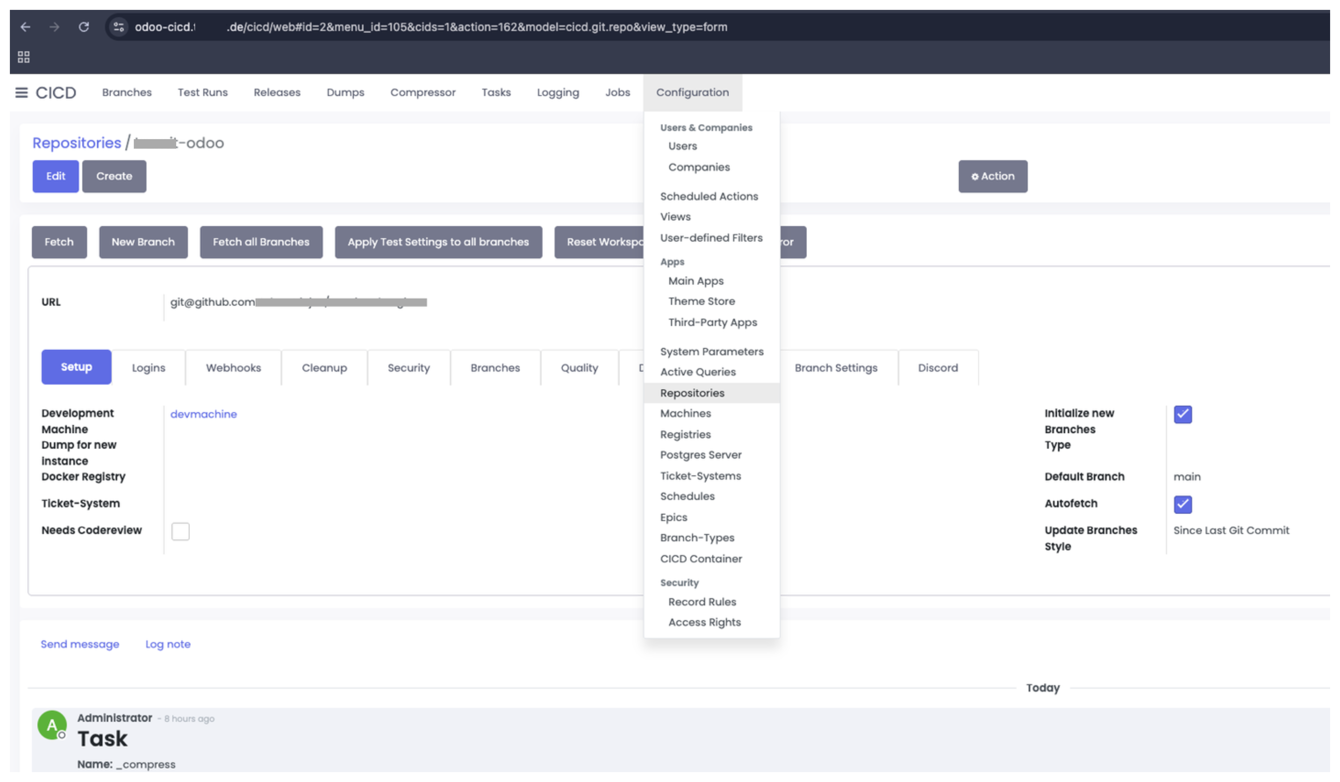
Task: Switch to the Cleanup tab
Action: click(x=324, y=368)
